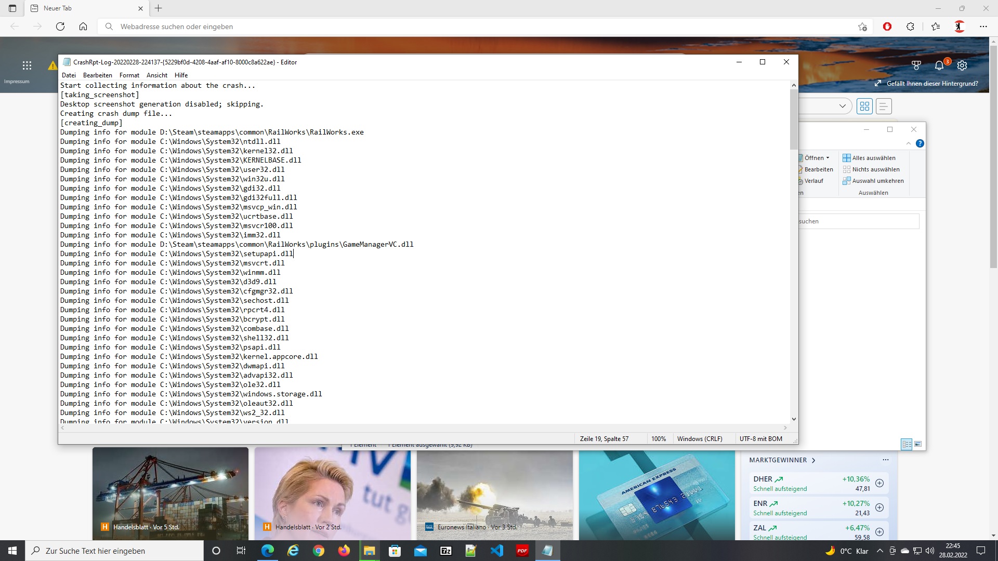Expand MARKTGEWINNER section chevron
Screen dimensions: 998x561
[x=813, y=460]
